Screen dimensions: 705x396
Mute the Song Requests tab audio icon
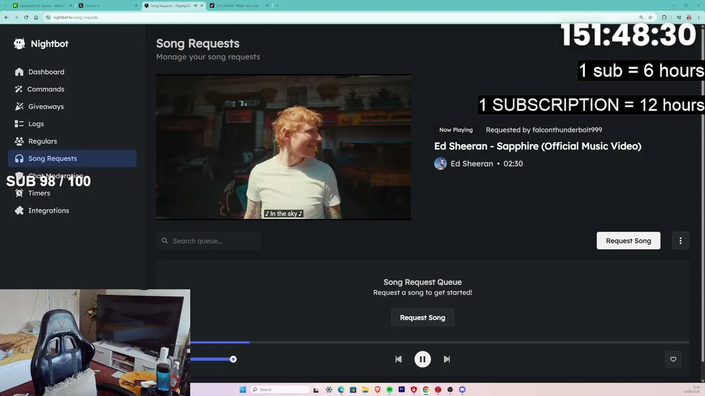(x=195, y=5)
